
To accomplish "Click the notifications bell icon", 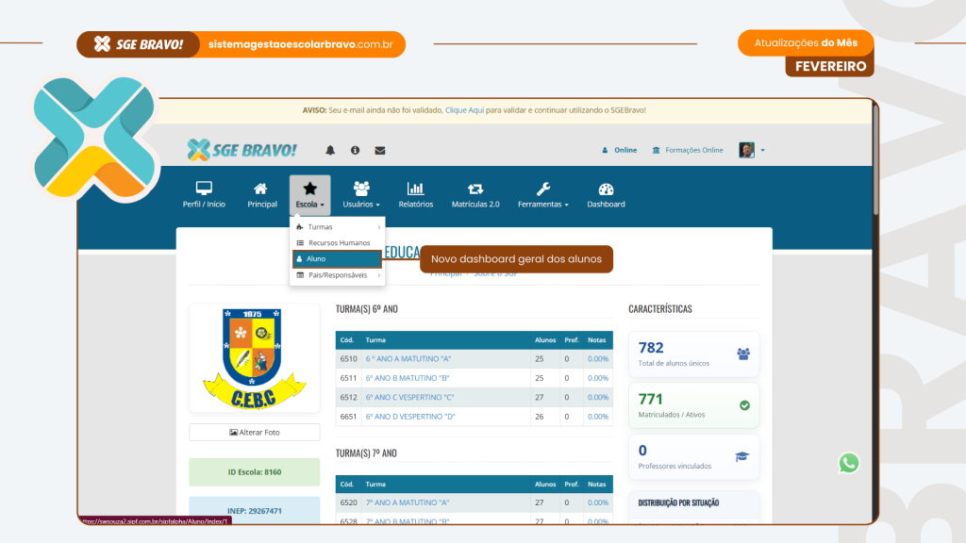I will coord(330,150).
